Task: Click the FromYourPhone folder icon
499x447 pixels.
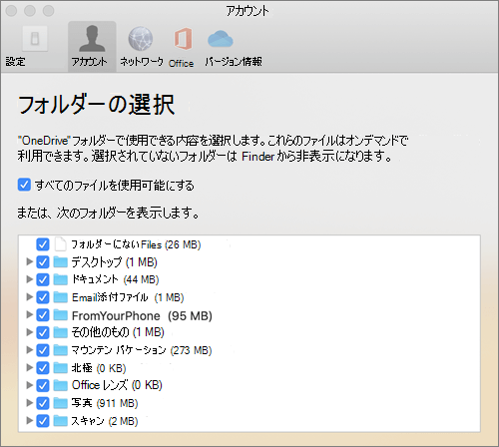Action: tap(61, 314)
